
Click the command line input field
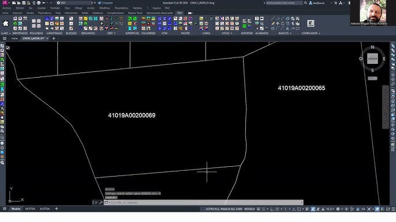[x=204, y=202]
